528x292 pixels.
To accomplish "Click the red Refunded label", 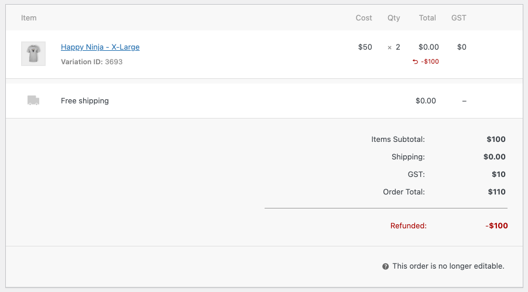I will click(408, 225).
